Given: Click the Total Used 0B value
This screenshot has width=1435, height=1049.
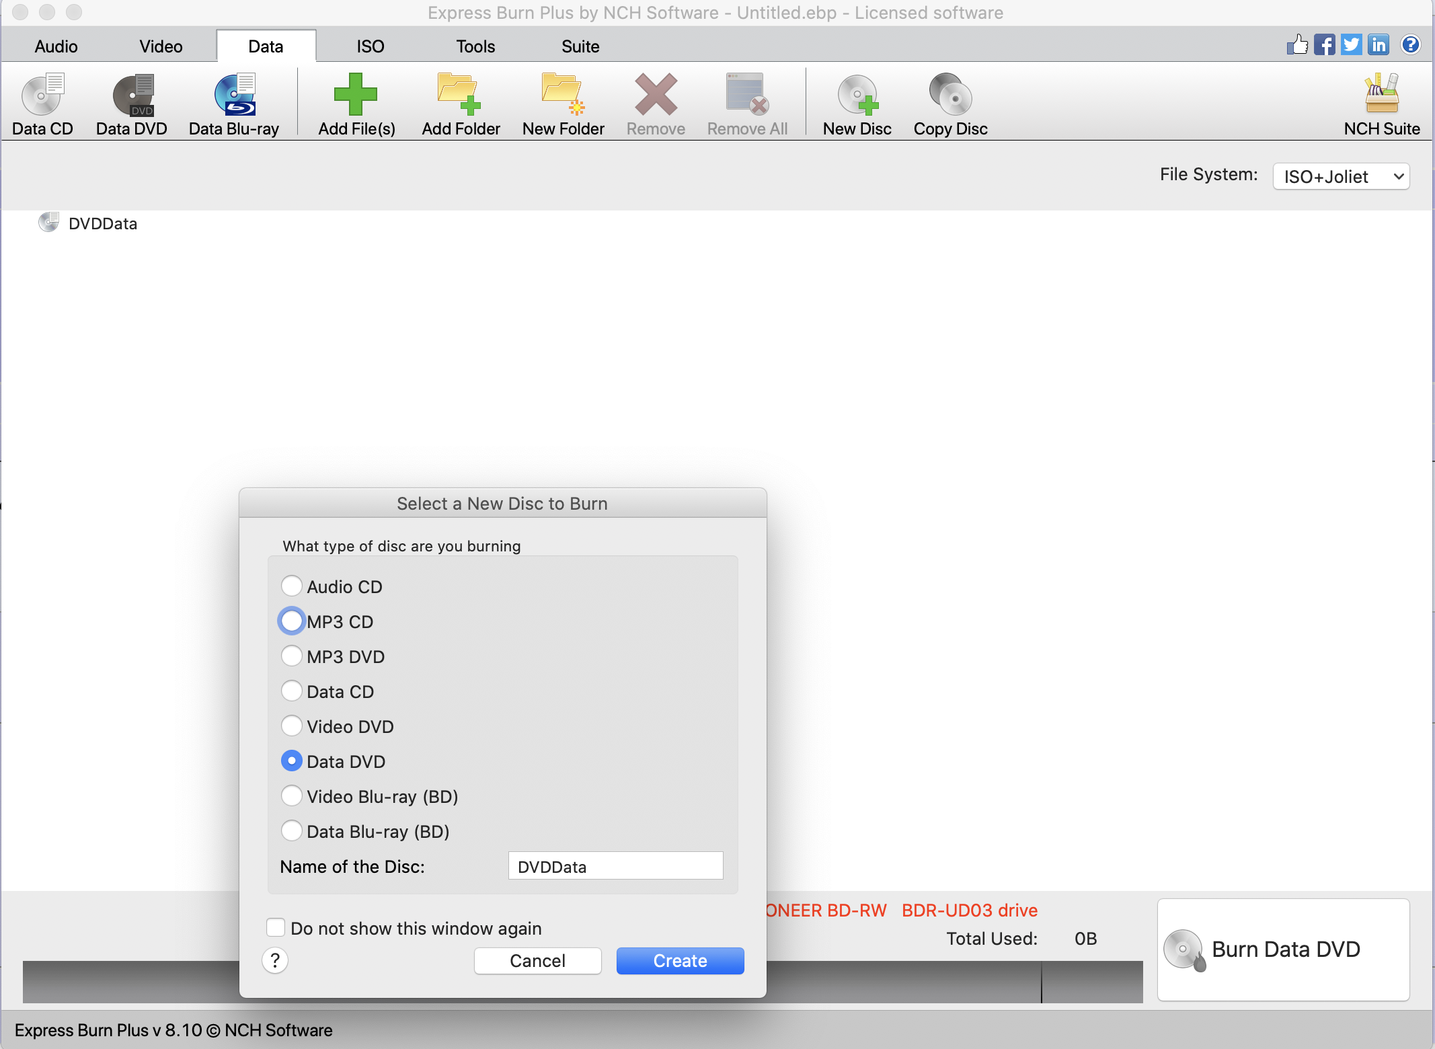Looking at the screenshot, I should tap(1085, 938).
